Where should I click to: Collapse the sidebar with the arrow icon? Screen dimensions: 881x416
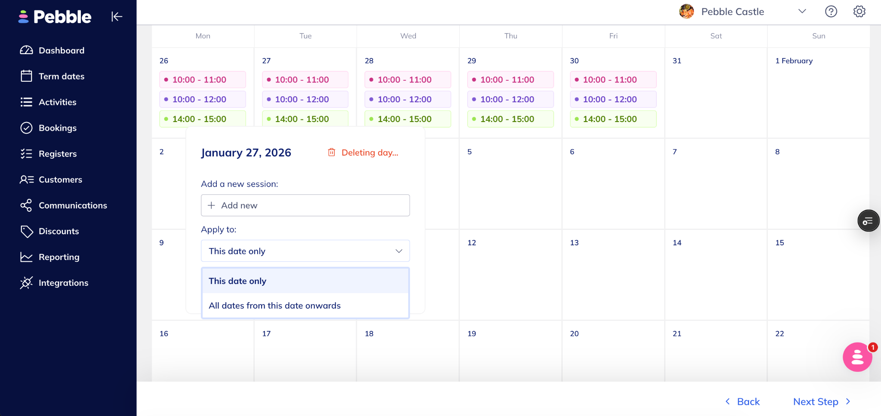click(x=117, y=17)
